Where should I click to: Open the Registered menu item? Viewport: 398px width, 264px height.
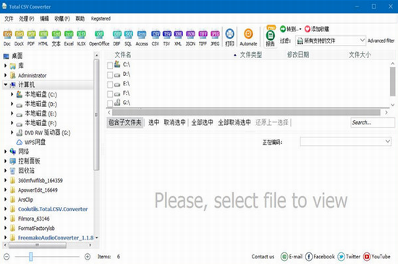click(x=101, y=19)
